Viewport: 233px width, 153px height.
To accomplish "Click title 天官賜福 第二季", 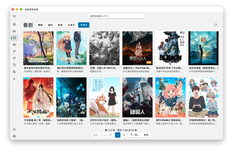I will coord(38,120).
